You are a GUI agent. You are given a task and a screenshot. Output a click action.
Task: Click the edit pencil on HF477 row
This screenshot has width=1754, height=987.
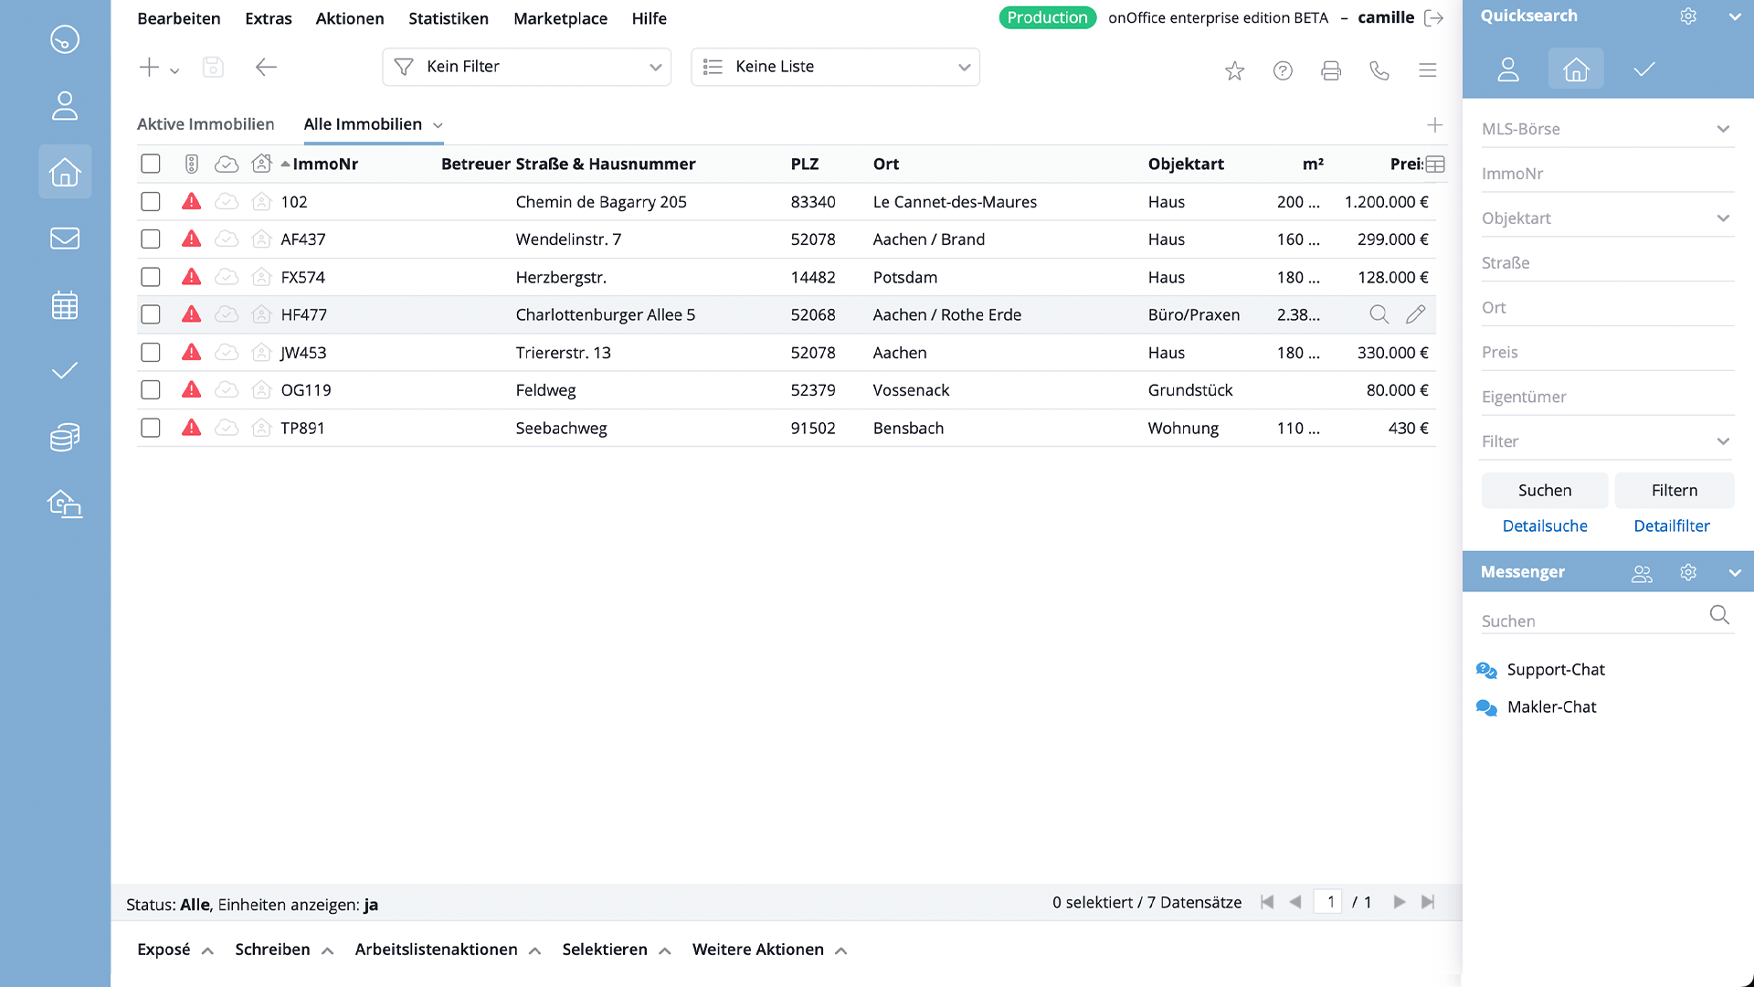pyautogui.click(x=1415, y=314)
